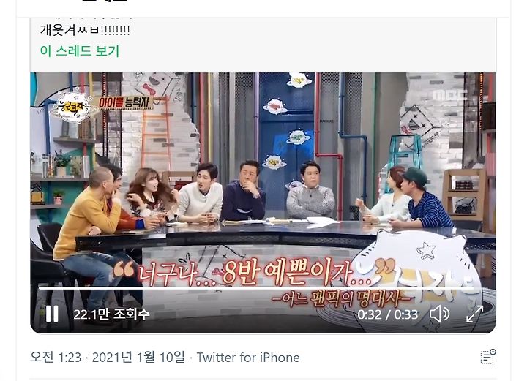Click the "22.1만 조회수" view count

(111, 314)
